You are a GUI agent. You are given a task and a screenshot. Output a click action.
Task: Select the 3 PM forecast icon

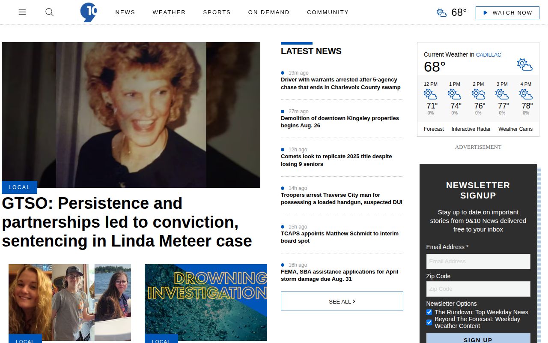(502, 94)
